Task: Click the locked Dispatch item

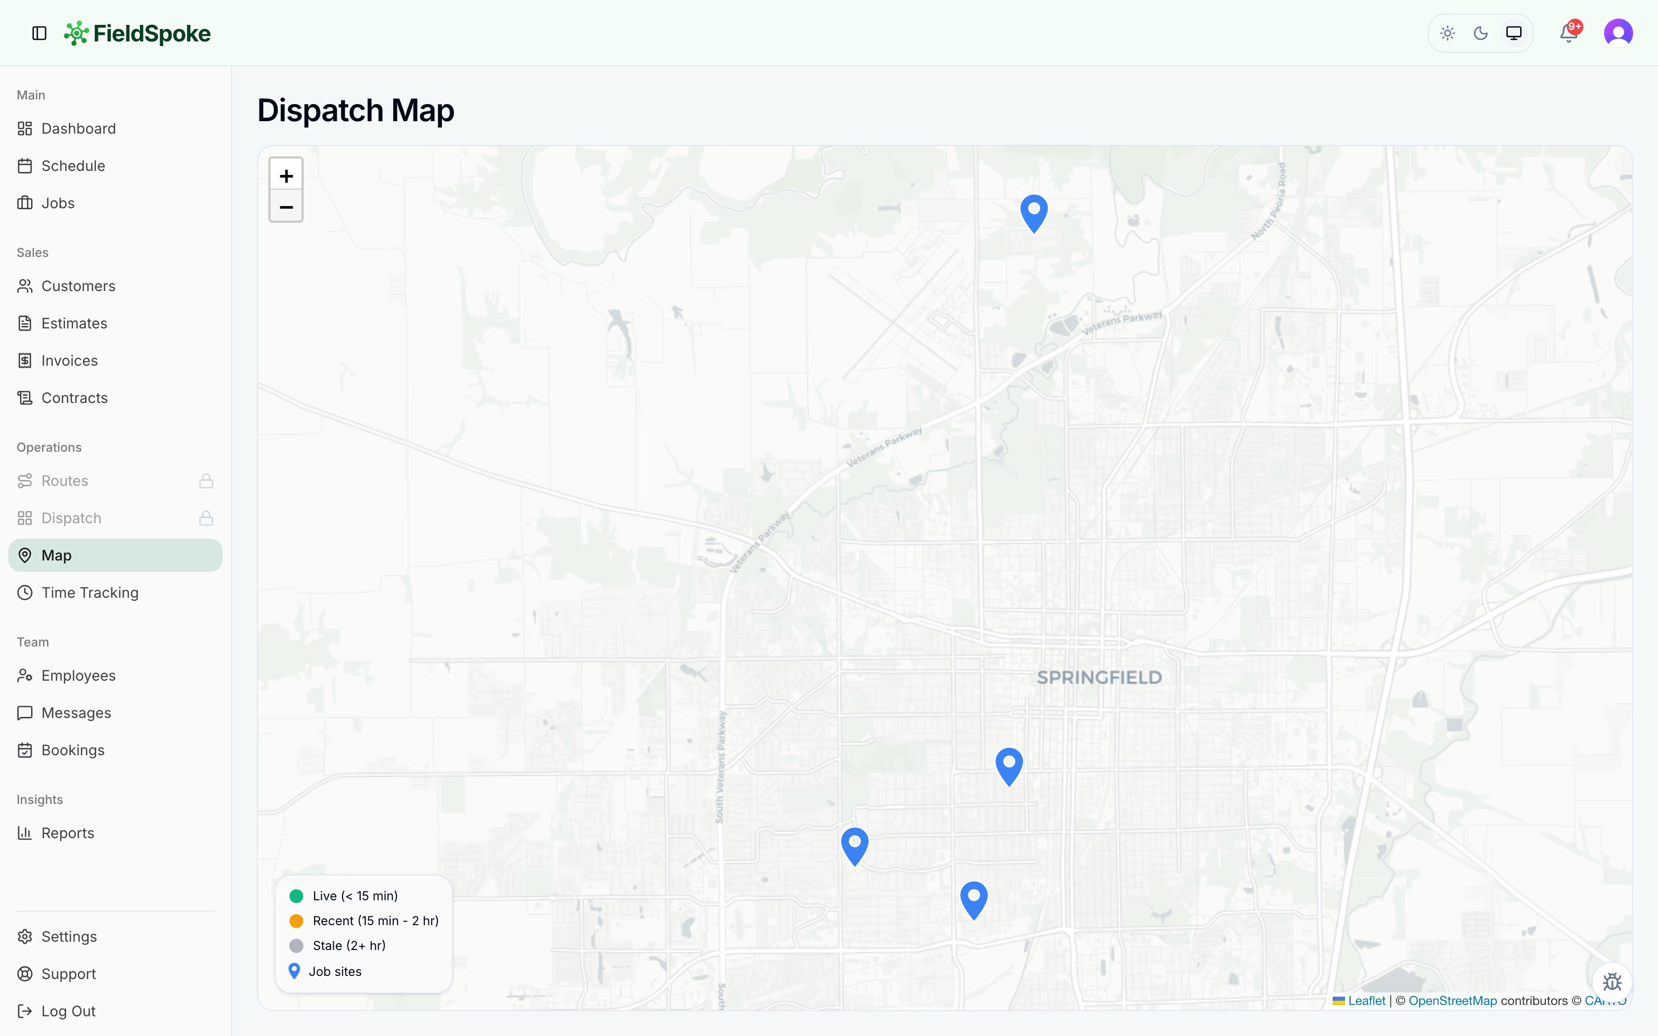Action: coord(115,518)
